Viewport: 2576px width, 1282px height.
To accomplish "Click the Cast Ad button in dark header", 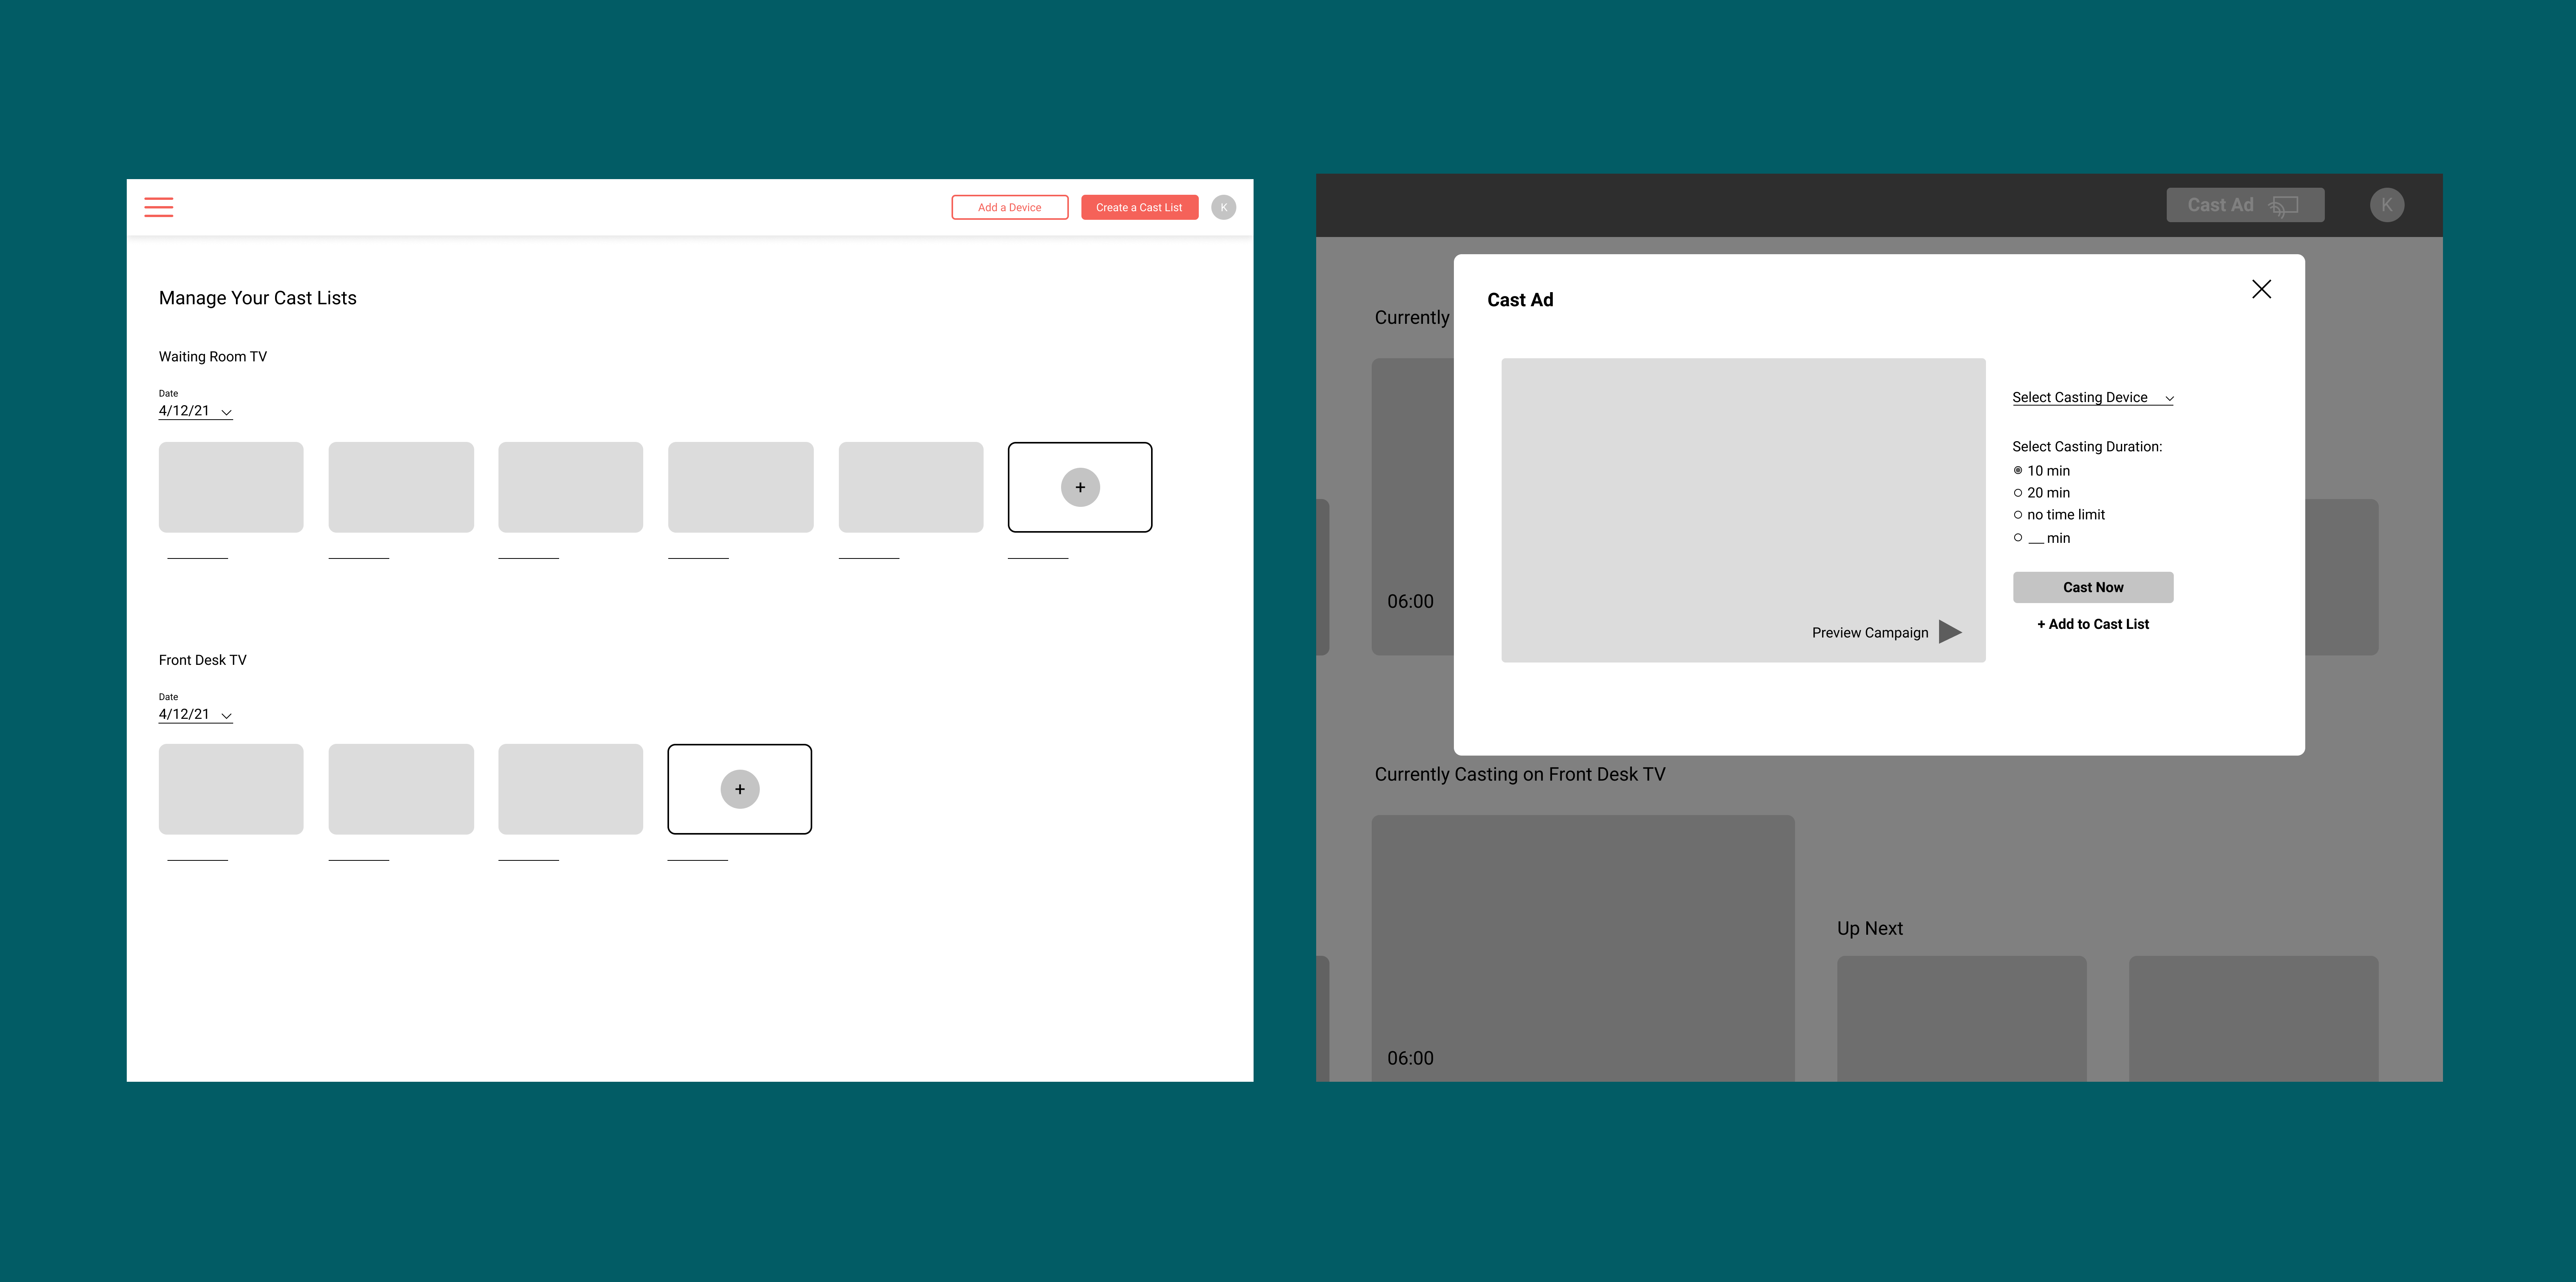I will click(2245, 205).
